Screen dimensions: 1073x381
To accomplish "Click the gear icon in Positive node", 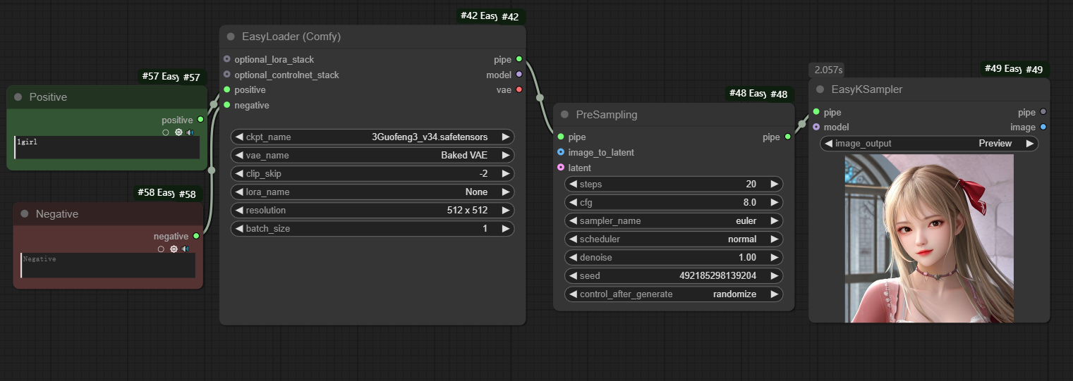I will click(x=178, y=132).
